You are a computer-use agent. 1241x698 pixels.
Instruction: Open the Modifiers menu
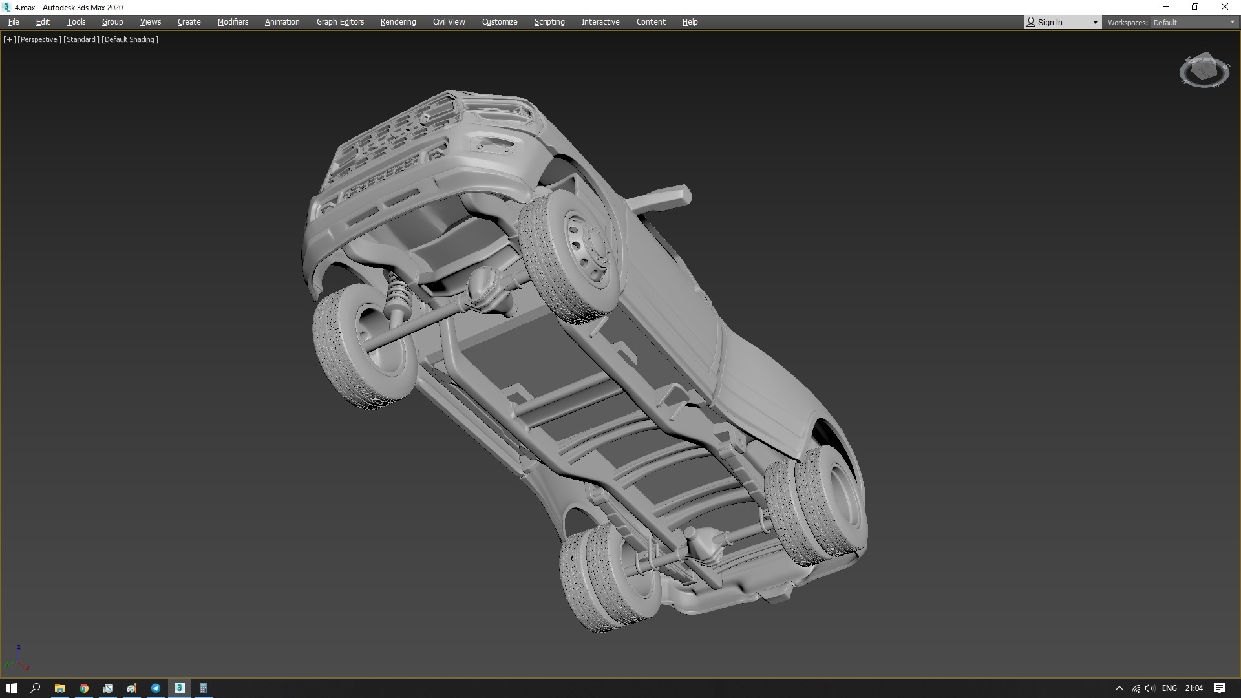[233, 22]
